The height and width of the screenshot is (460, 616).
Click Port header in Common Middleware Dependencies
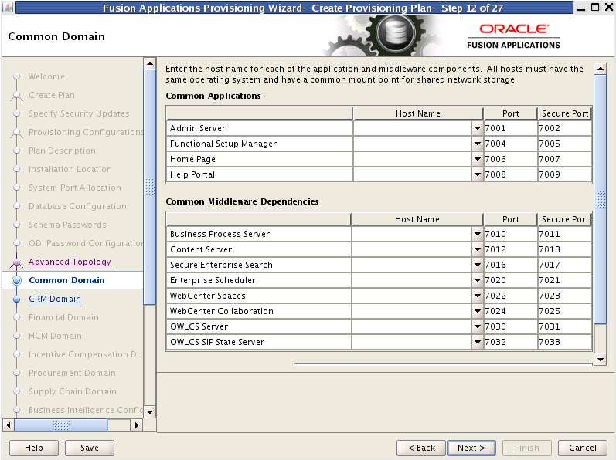coord(510,219)
